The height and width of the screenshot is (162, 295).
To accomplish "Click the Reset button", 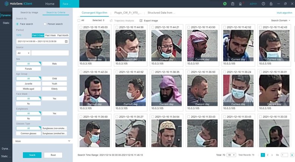I will pos(53,155).
